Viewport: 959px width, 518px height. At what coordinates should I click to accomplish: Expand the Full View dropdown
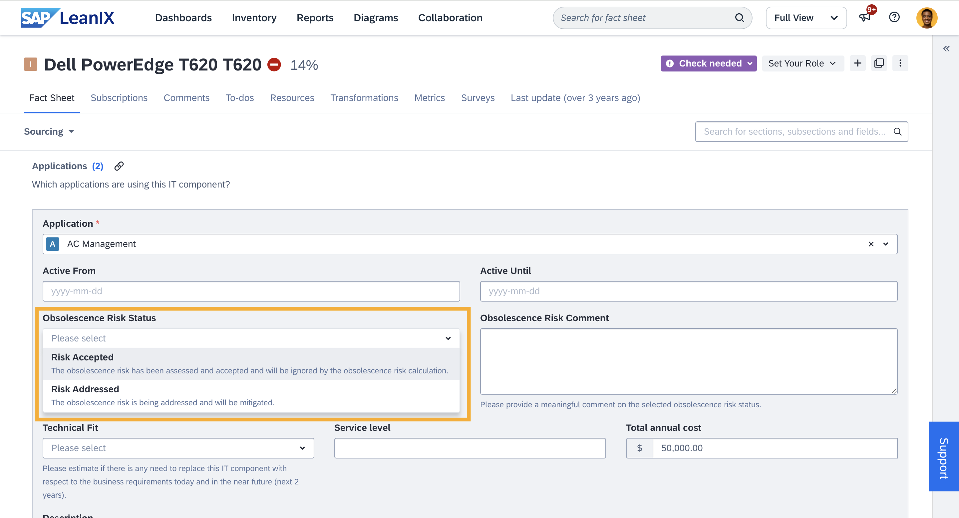point(806,18)
